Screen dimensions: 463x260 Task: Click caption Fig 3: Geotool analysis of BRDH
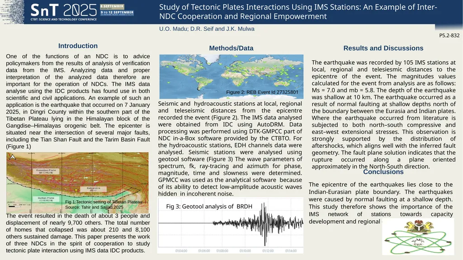click(x=209, y=207)
